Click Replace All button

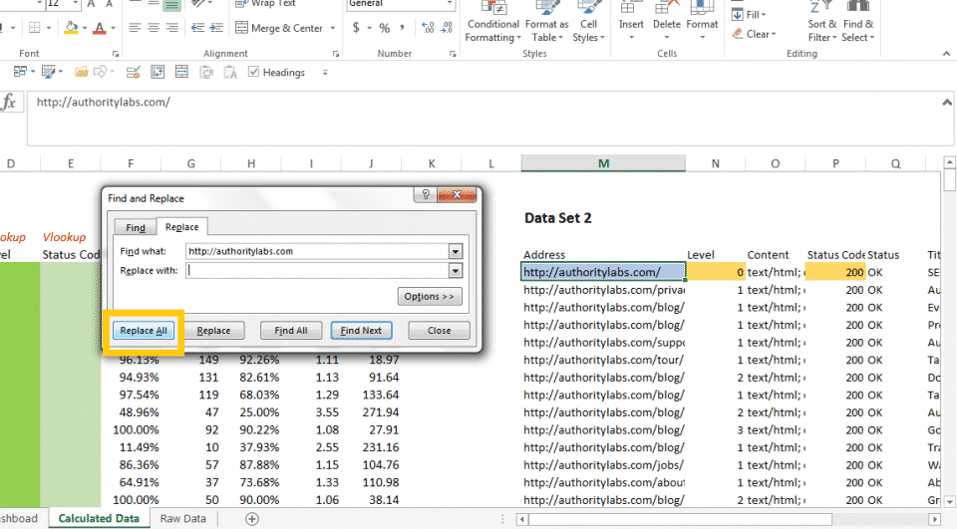pos(144,331)
